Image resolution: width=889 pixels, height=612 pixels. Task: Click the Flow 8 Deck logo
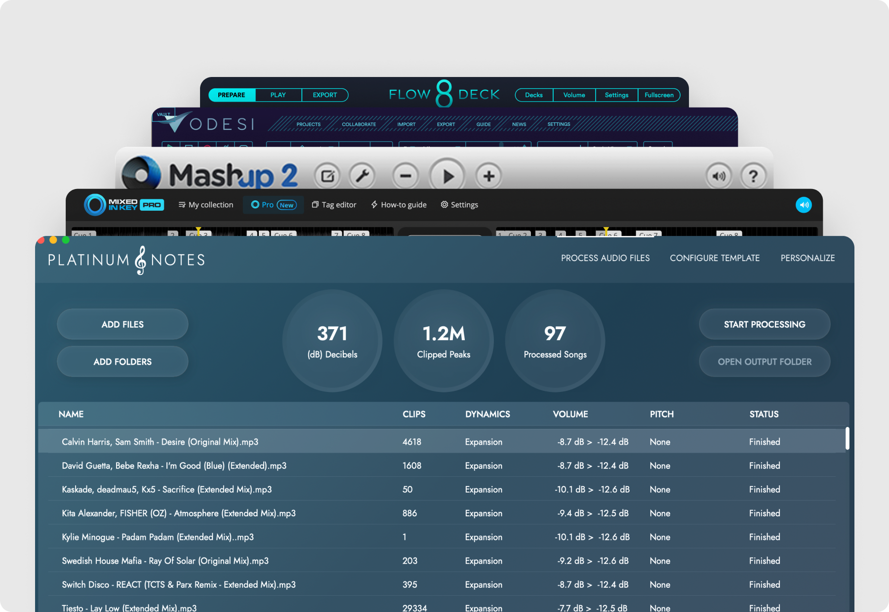(x=444, y=94)
